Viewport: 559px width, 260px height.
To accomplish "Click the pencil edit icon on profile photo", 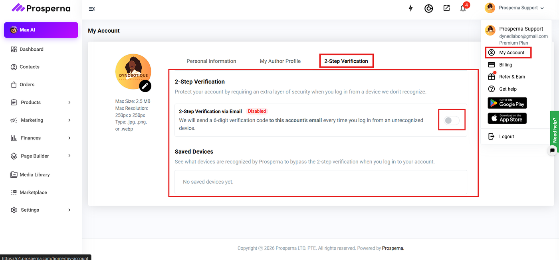I will 145,85.
